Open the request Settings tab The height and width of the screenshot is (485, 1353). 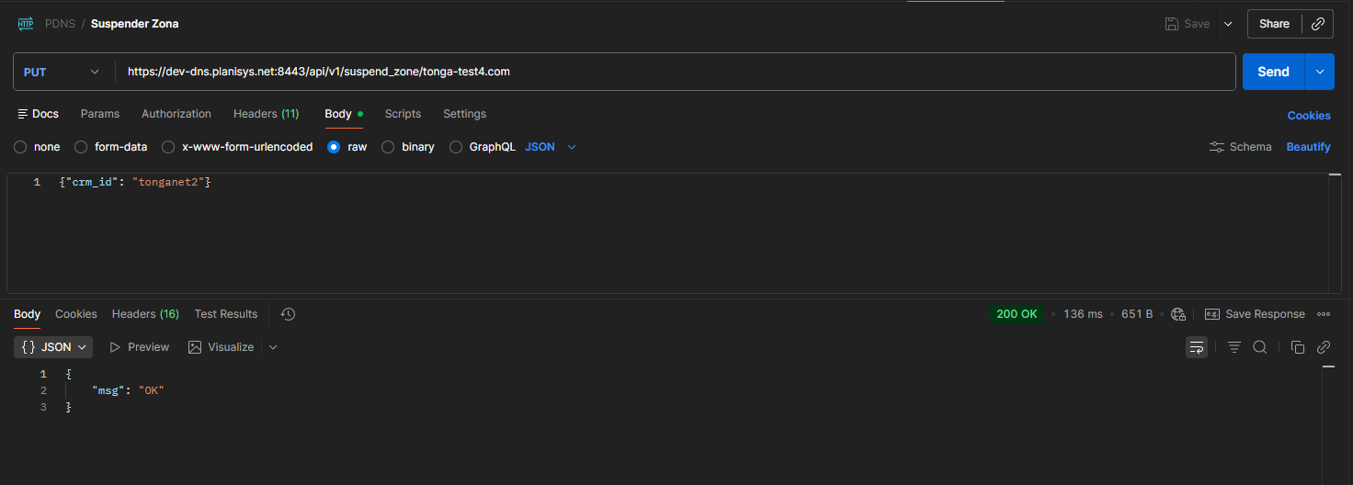pos(464,114)
